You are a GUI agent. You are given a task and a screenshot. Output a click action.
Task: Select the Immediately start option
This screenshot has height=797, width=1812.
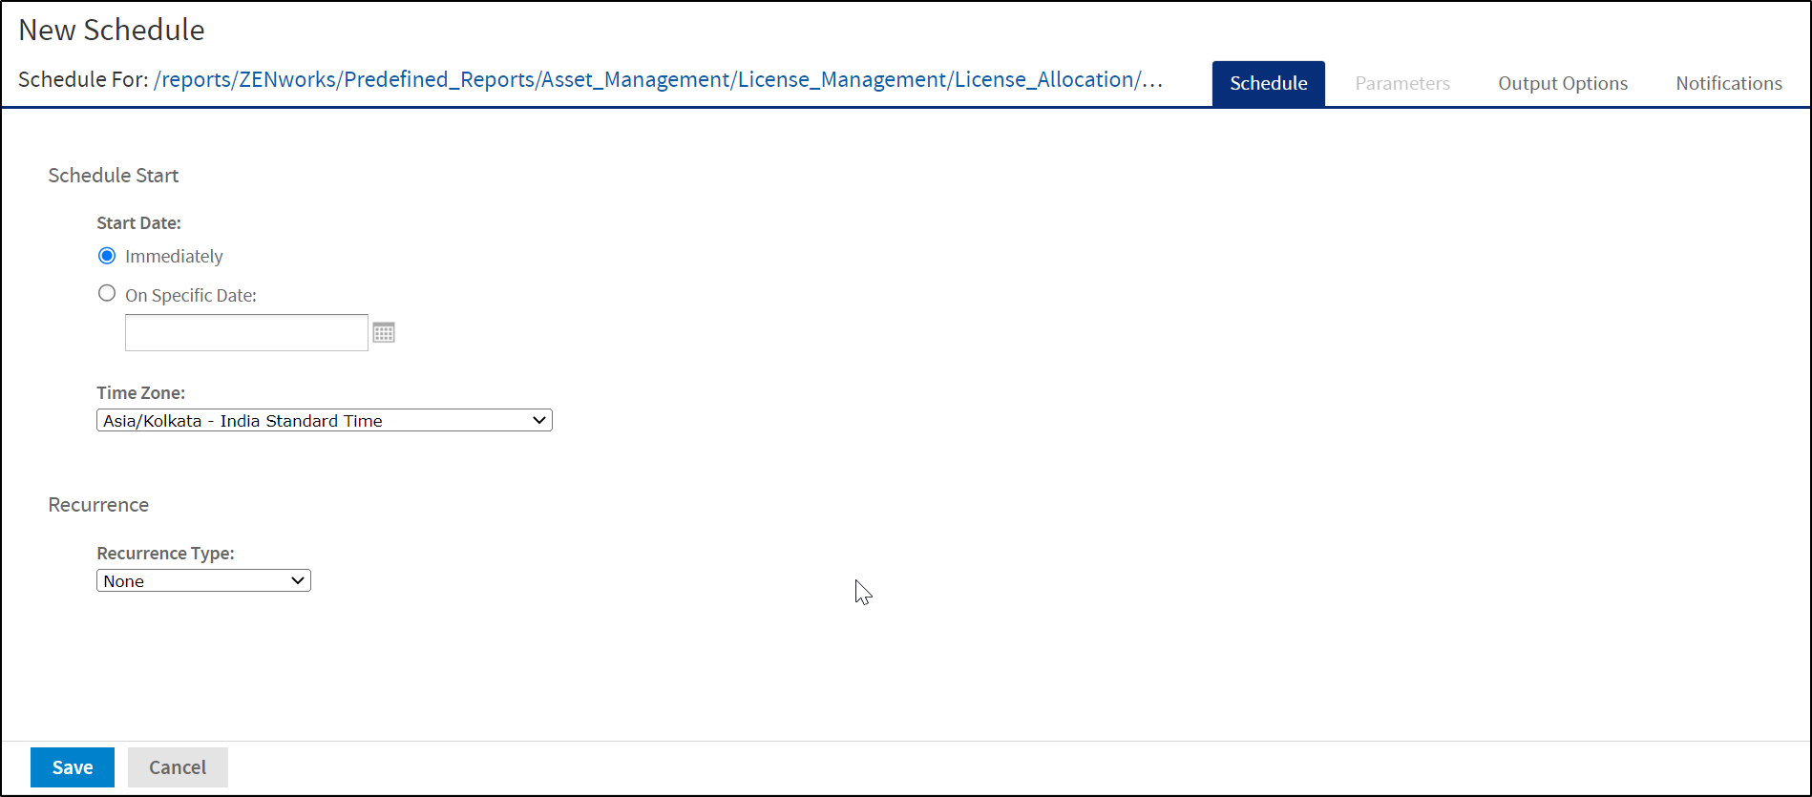click(107, 256)
